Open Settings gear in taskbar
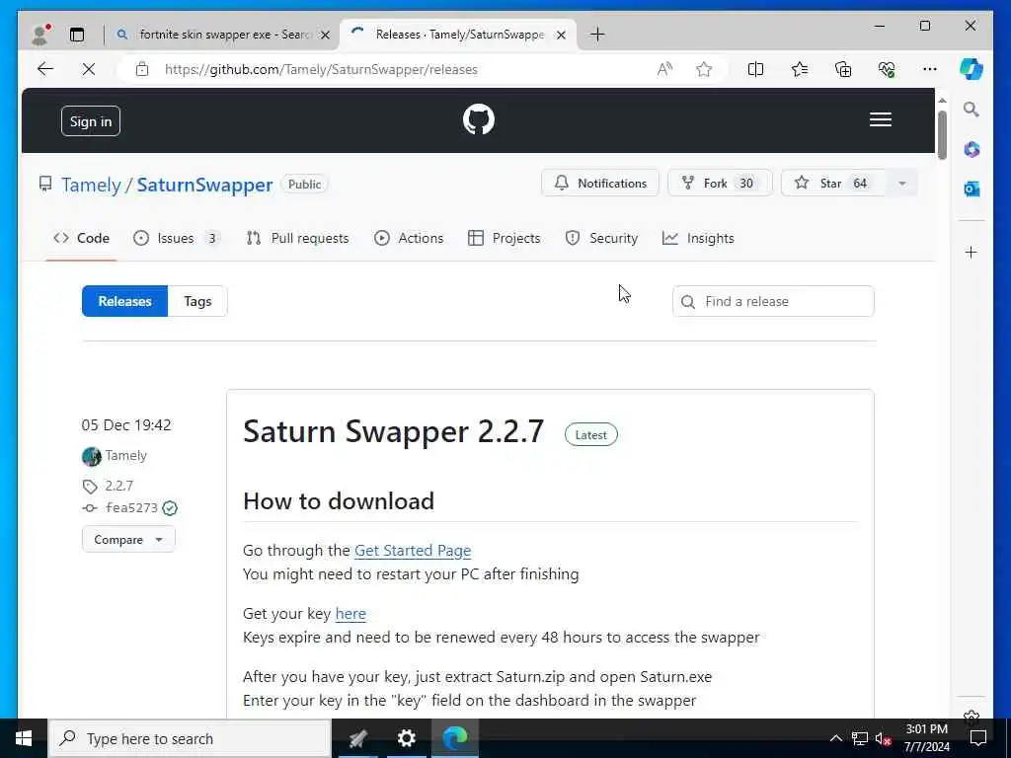Screen dimensions: 1011x758 coord(406,738)
